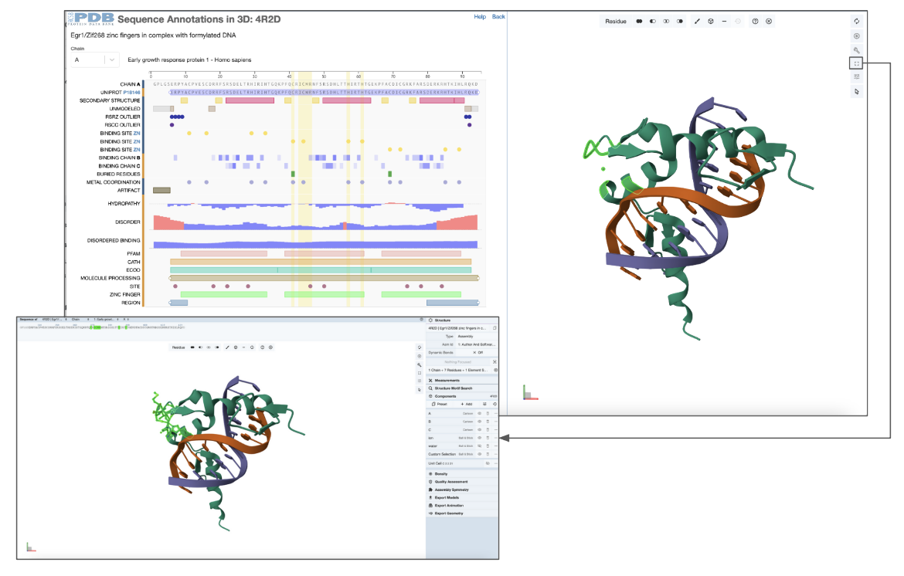
Task: Click the reset camera icon in top viewer
Action: click(x=856, y=22)
